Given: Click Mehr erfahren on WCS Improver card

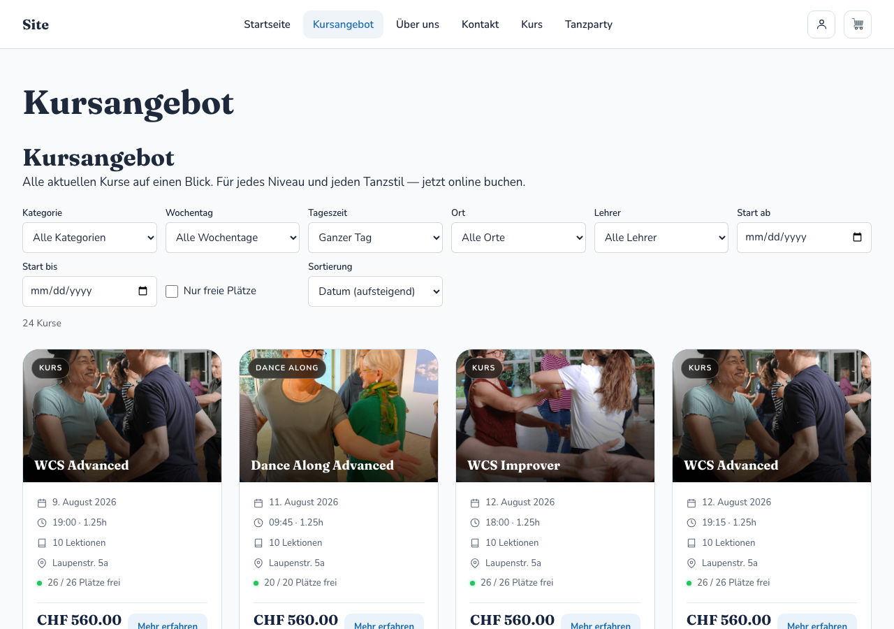Looking at the screenshot, I should 601,622.
